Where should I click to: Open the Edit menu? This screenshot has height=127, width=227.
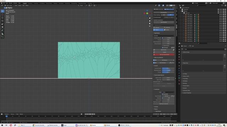(x=7, y=3)
